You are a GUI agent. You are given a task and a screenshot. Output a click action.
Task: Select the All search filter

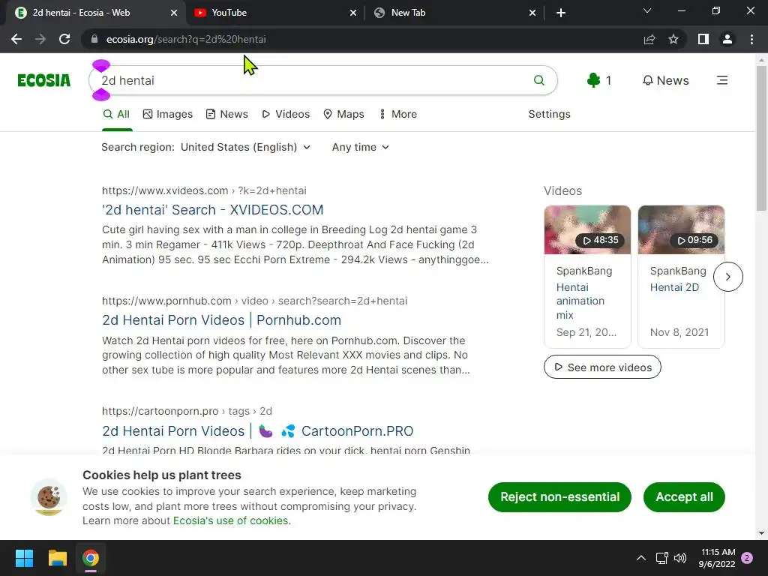[x=116, y=114]
